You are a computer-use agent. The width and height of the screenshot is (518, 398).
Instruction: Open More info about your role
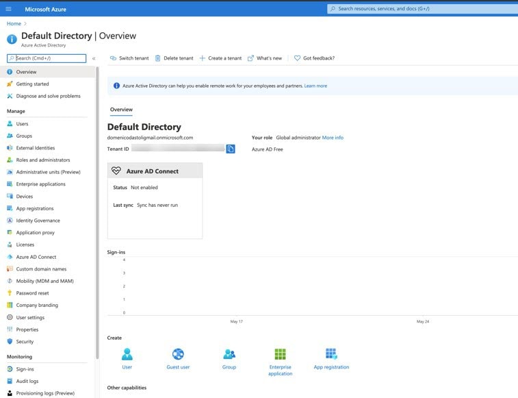coord(333,138)
